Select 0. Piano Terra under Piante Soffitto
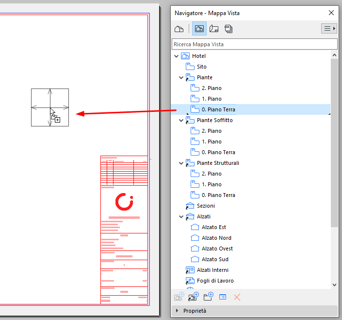Viewport: 342px width, 320px height. pyautogui.click(x=218, y=152)
